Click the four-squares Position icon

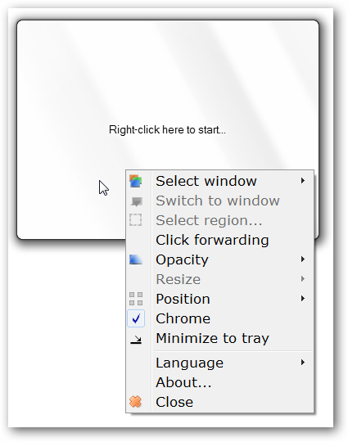136,299
